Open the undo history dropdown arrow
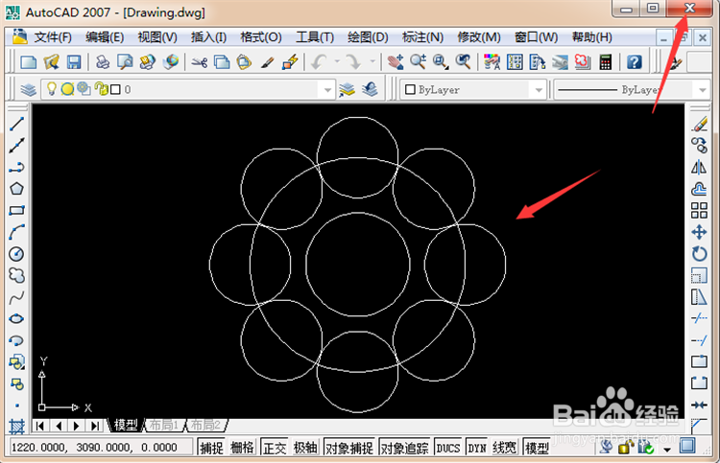720x463 pixels. pyautogui.click(x=337, y=62)
